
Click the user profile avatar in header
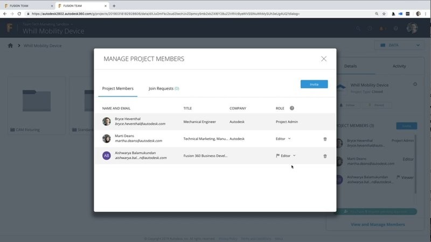[x=412, y=29]
